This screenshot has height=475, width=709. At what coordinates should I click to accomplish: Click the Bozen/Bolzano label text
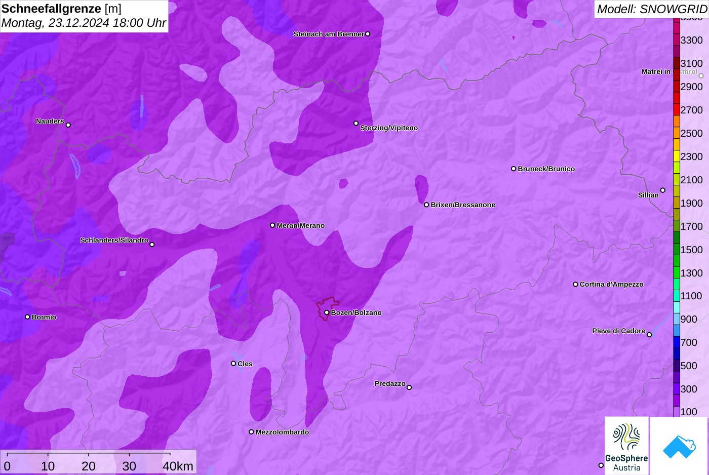[x=357, y=312]
